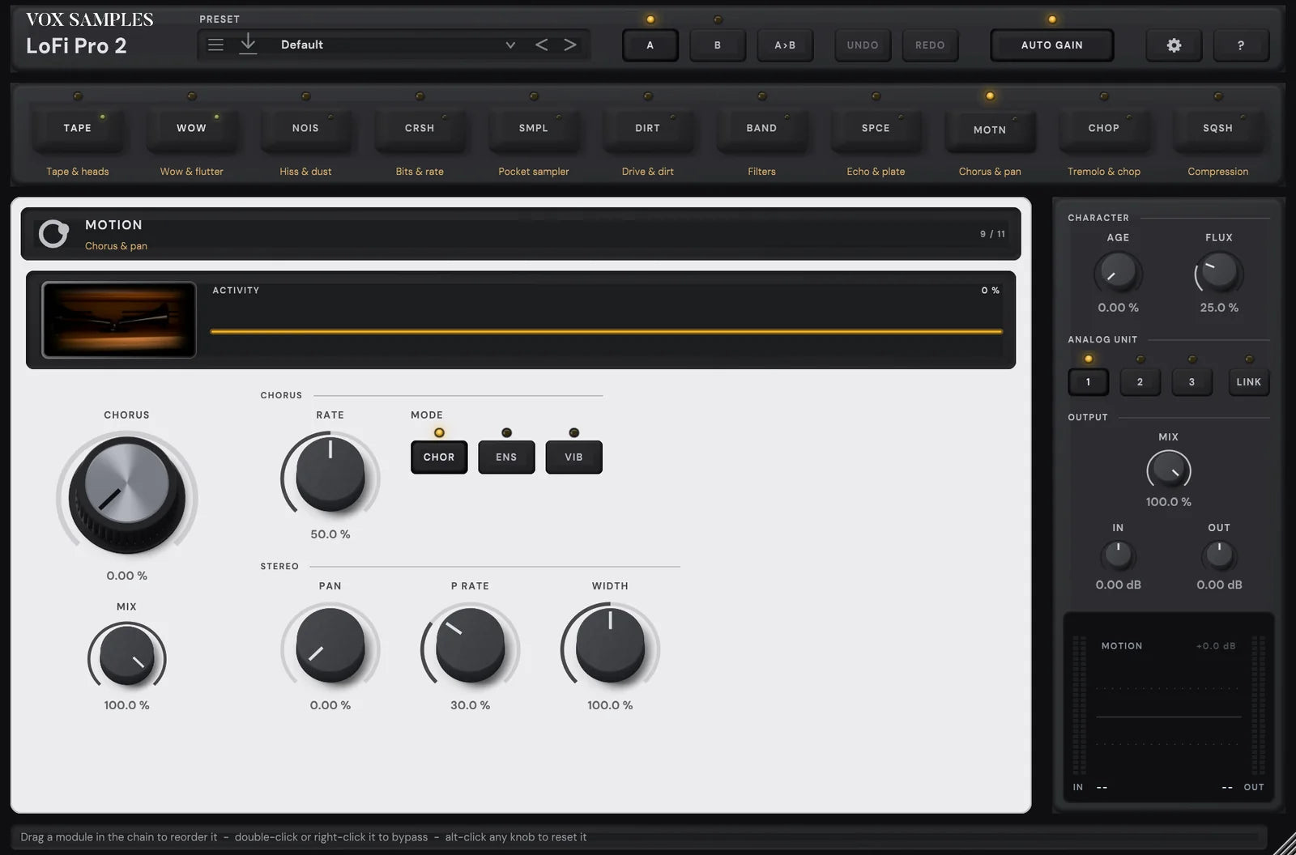1296x855 pixels.
Task: Click the save preset download icon
Action: [x=248, y=45]
